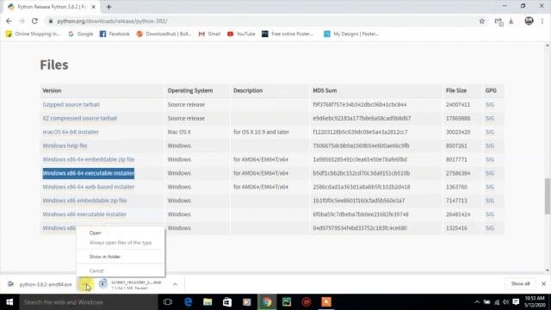Open Chrome's three-dot menu
Screen dimensions: 551x310
coord(542,21)
